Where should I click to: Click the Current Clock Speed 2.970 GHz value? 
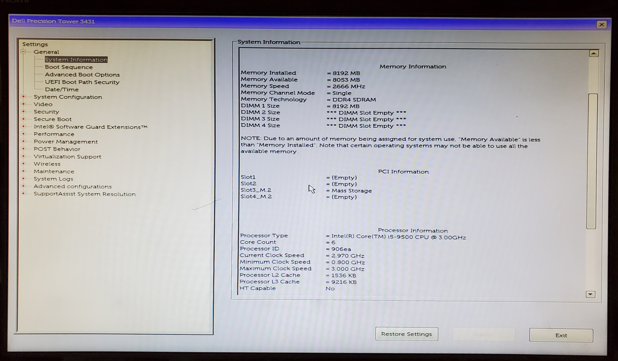tap(345, 256)
